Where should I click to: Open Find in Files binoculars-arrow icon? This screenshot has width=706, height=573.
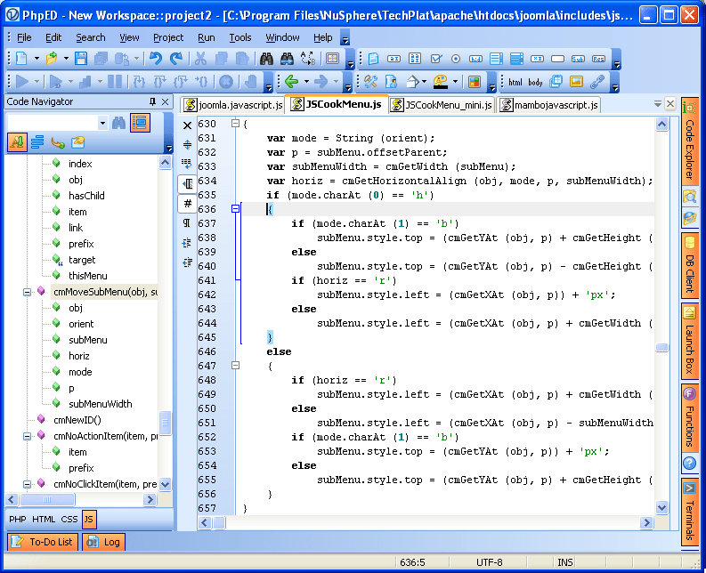click(x=287, y=59)
